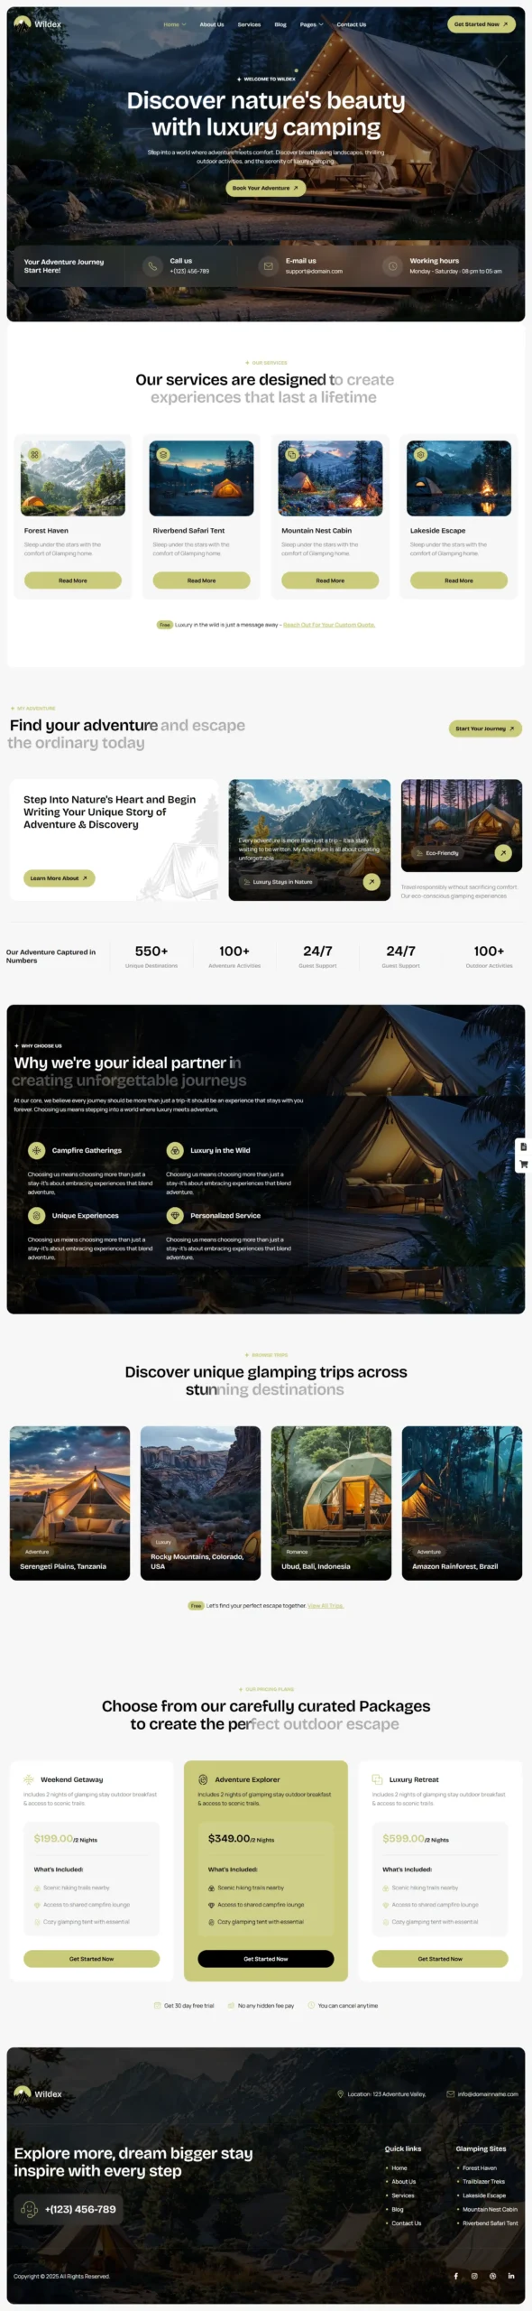Click the envelope icon beside E-mail us

pyautogui.click(x=268, y=266)
